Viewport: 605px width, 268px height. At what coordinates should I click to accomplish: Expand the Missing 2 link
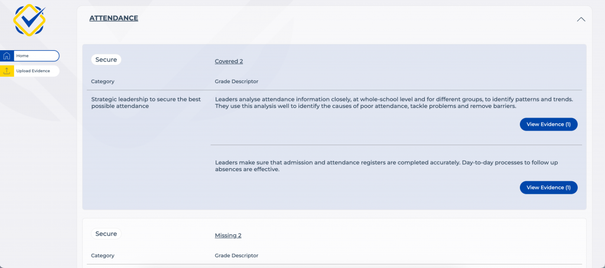point(228,236)
